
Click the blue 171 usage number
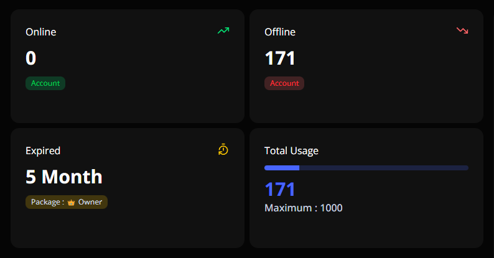click(280, 190)
